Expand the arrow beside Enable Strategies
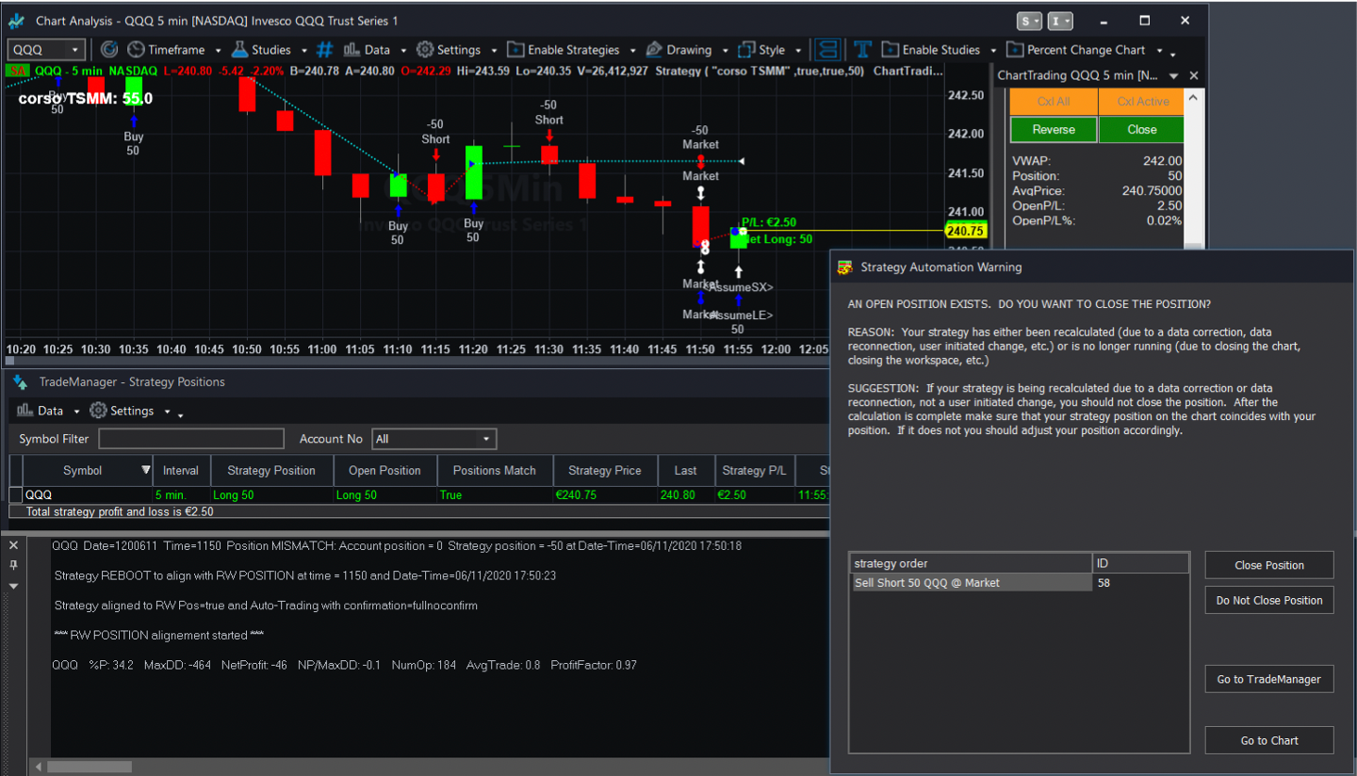The width and height of the screenshot is (1357, 776). click(x=633, y=51)
